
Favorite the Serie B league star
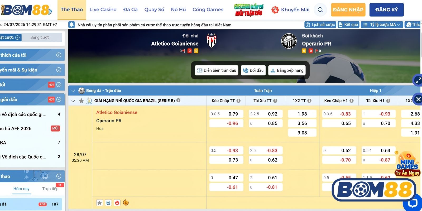click(81, 100)
